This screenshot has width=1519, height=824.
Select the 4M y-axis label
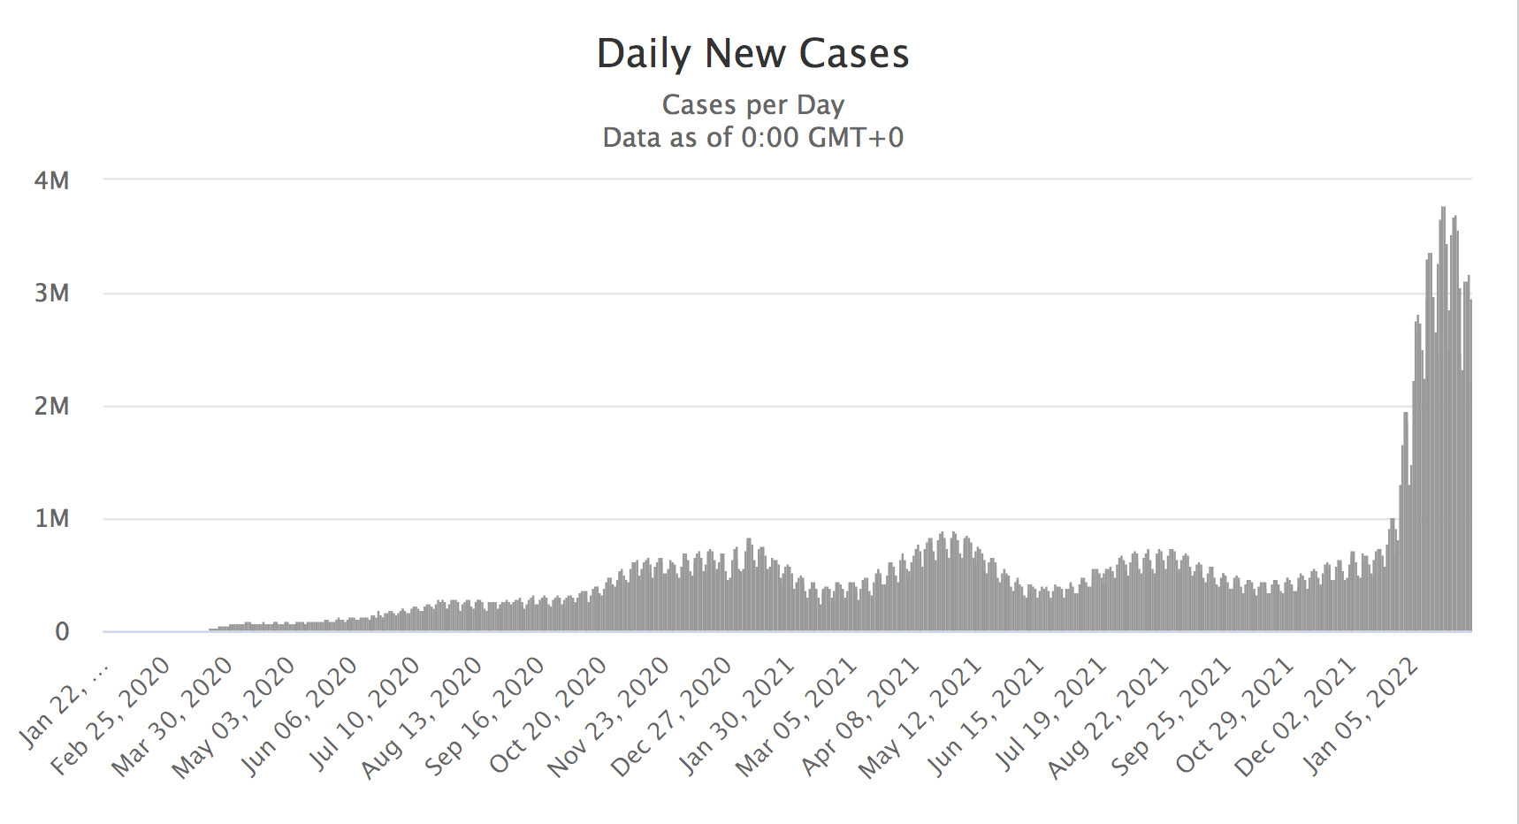tap(51, 181)
